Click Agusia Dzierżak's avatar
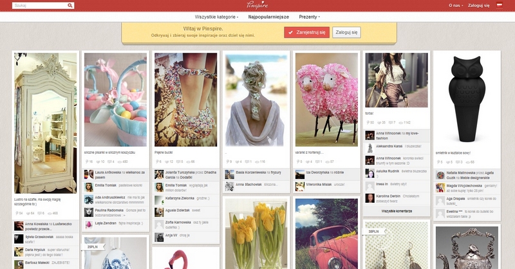515x269 pixels. coord(159,212)
